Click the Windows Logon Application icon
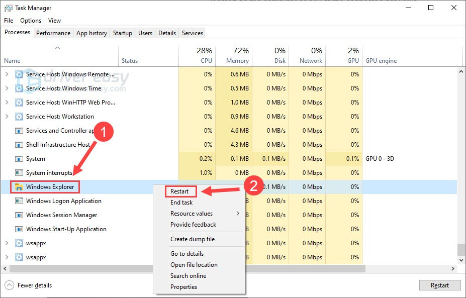 pos(19,201)
